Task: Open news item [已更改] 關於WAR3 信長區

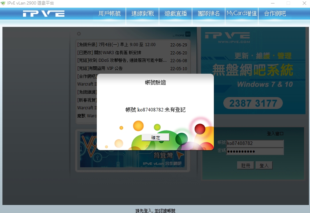Action: coord(109,53)
